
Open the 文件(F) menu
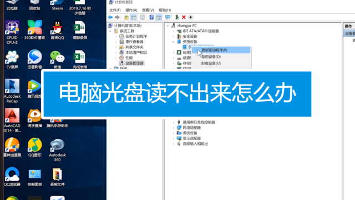click(x=115, y=10)
